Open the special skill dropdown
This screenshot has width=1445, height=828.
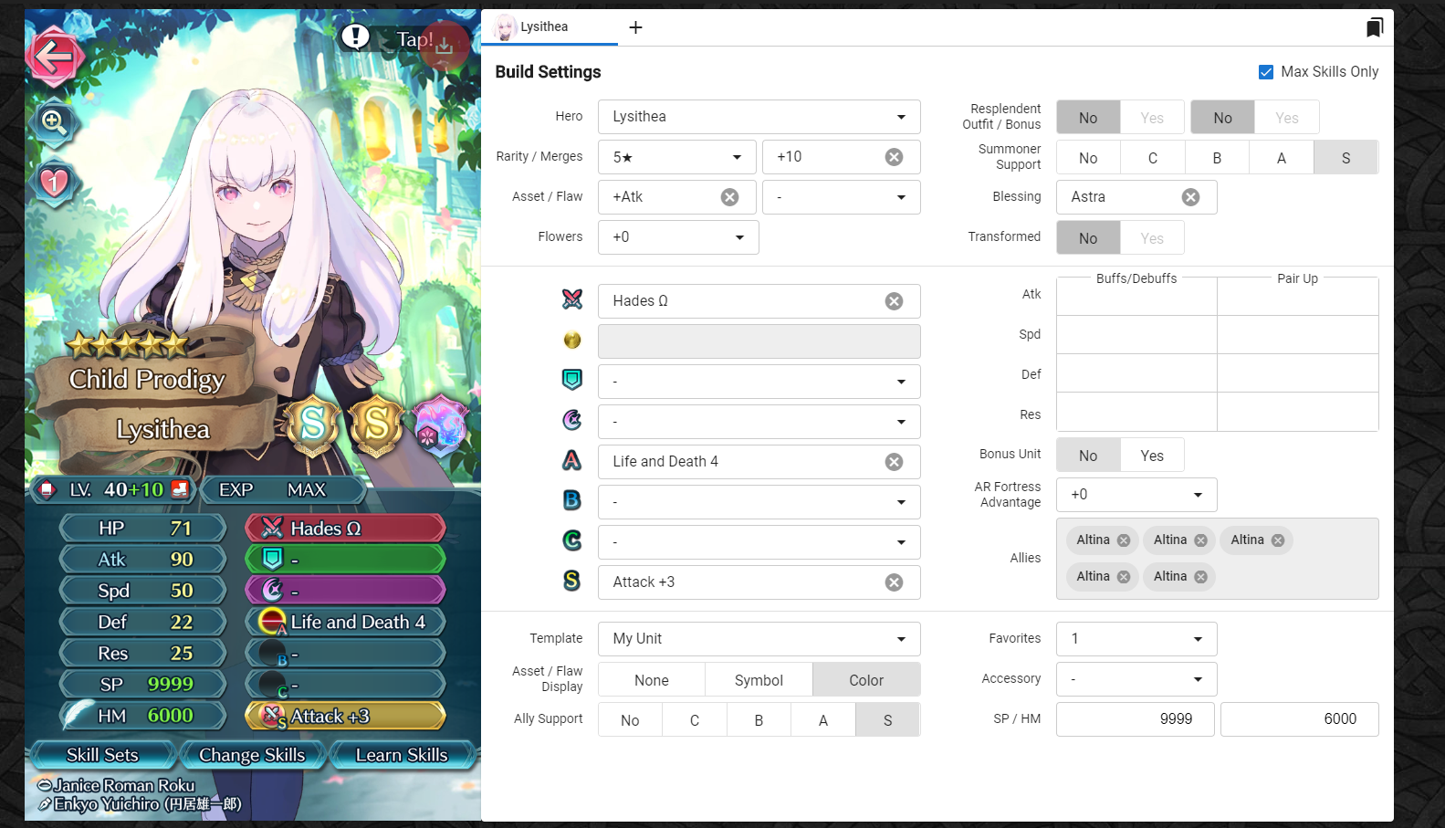[759, 422]
